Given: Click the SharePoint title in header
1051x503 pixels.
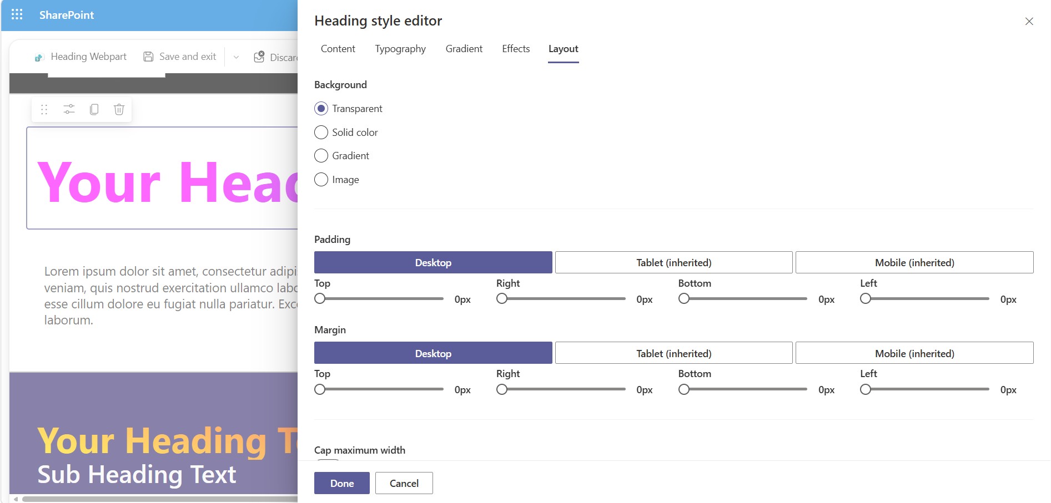Looking at the screenshot, I should click(x=67, y=15).
